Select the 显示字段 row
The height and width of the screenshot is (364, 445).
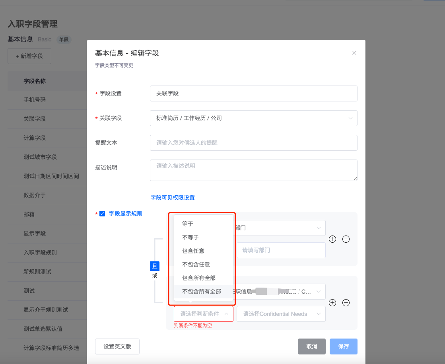(x=47, y=234)
